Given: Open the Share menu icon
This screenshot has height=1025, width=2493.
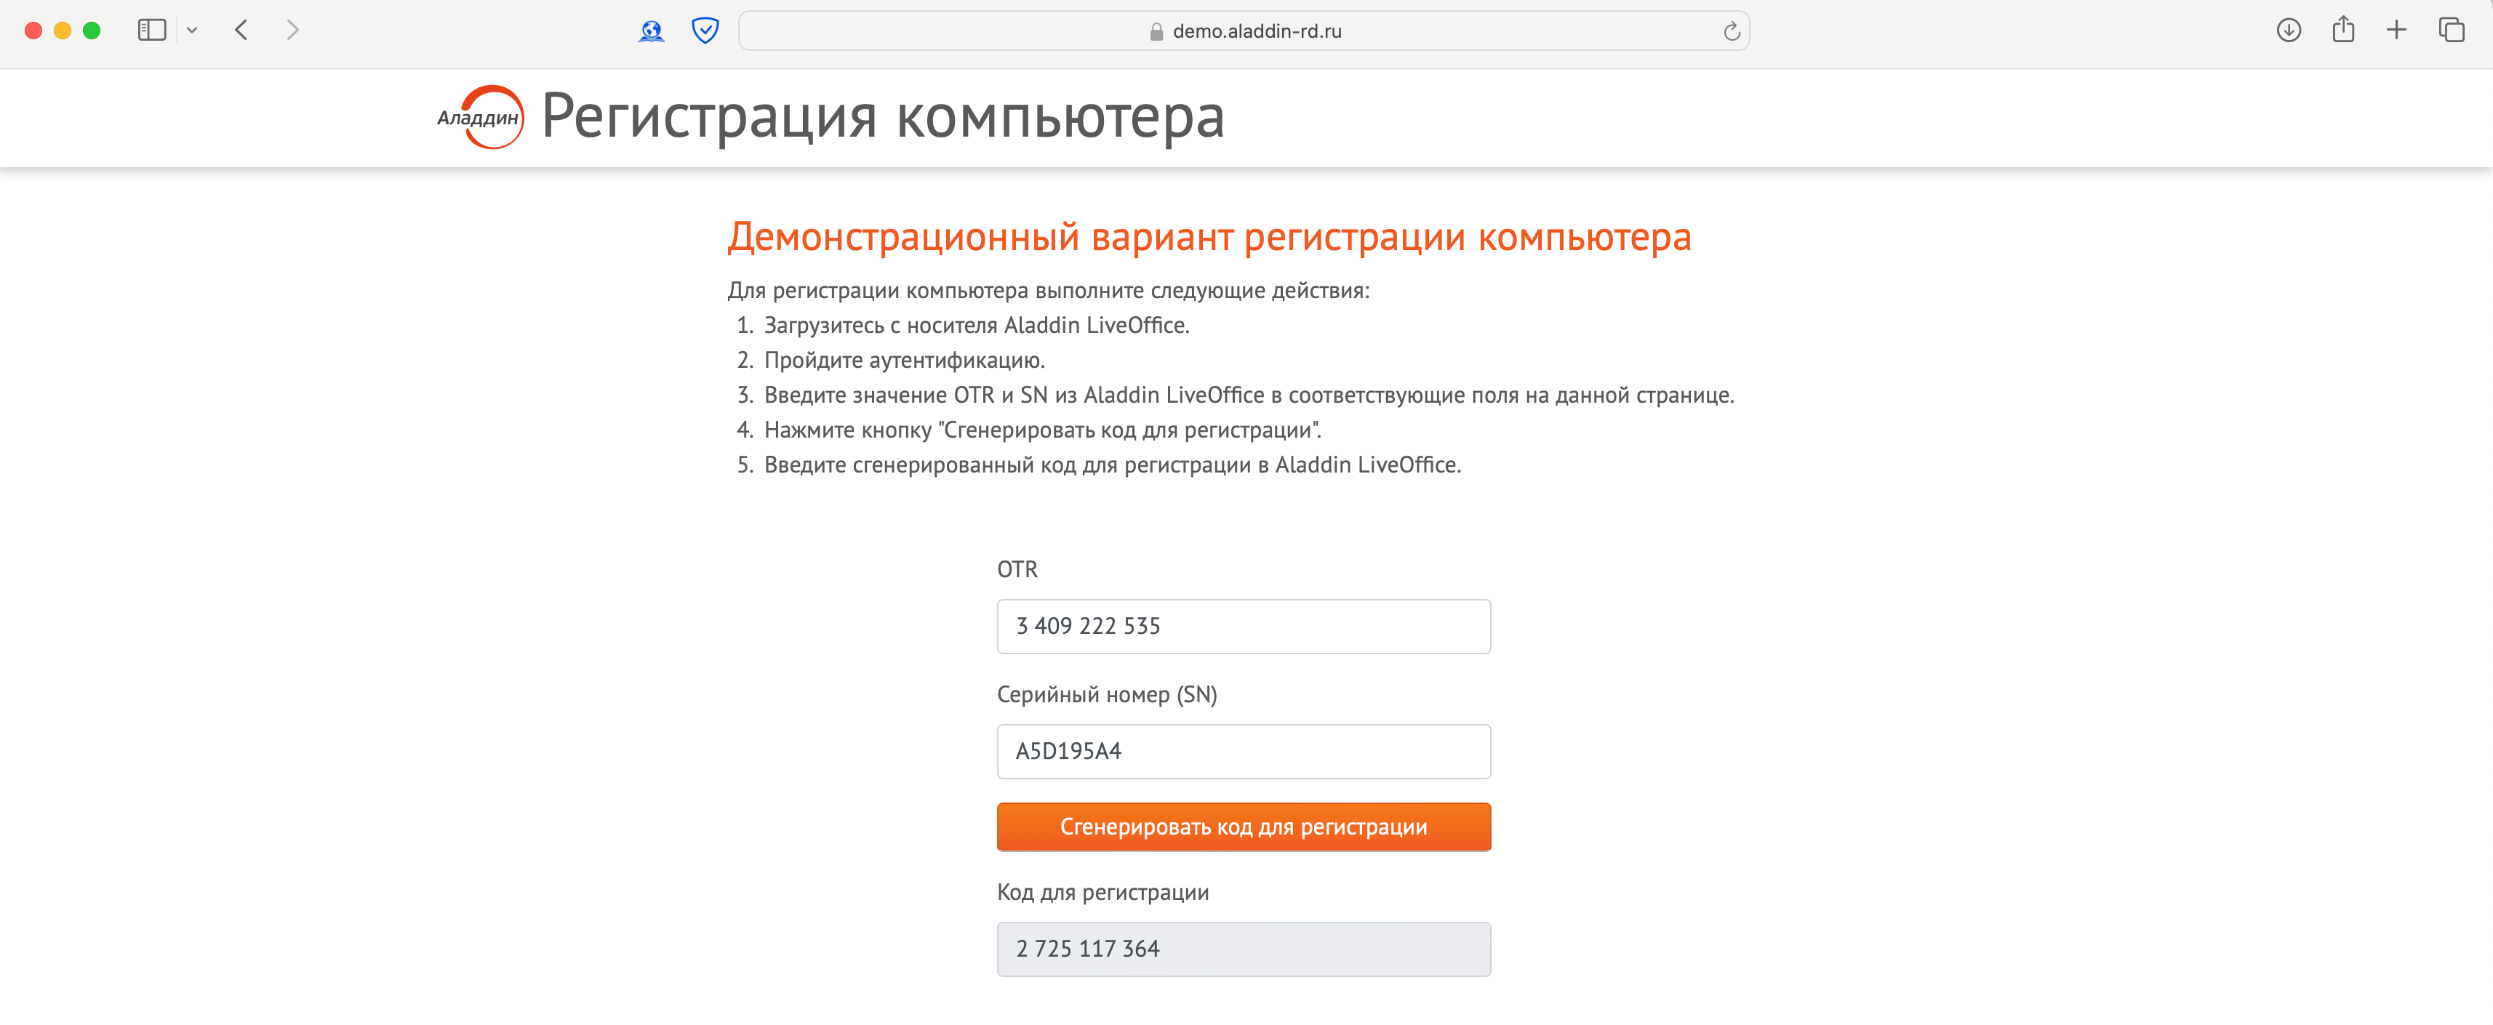Looking at the screenshot, I should [x=2343, y=30].
